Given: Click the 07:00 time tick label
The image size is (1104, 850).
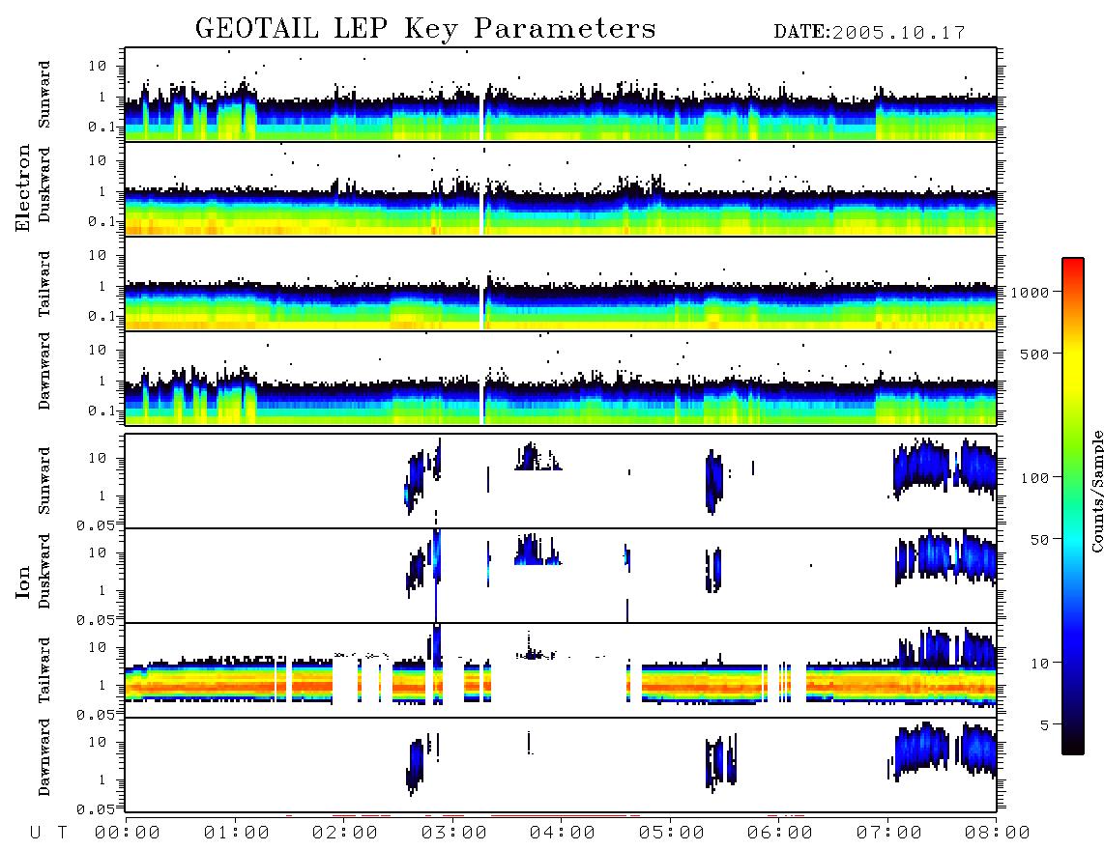Looking at the screenshot, I should click(x=889, y=833).
